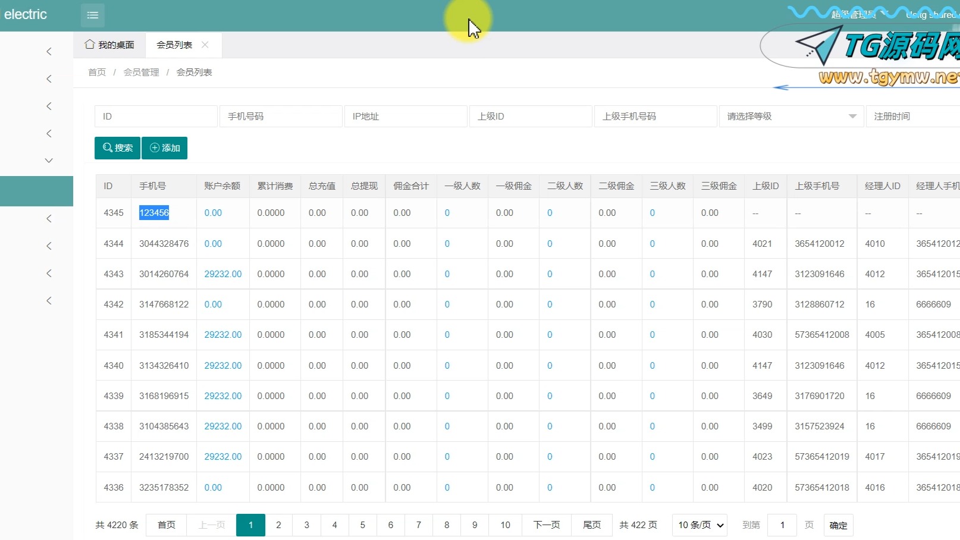Switch to the 我的桌面 tab
Viewport: 960px width, 540px height.
click(109, 45)
